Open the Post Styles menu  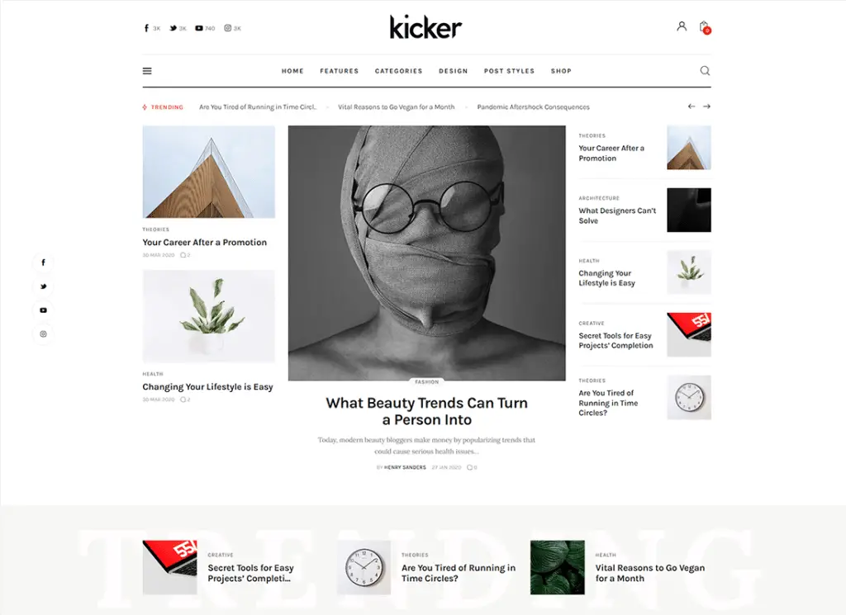click(509, 71)
